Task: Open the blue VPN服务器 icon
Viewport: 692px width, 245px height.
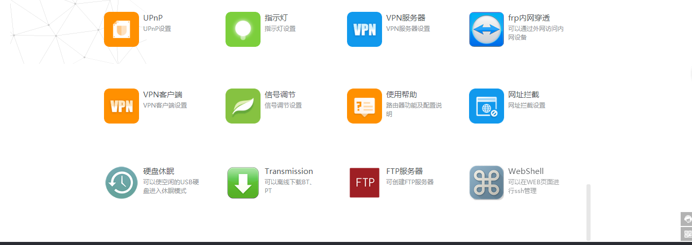Action: point(365,29)
